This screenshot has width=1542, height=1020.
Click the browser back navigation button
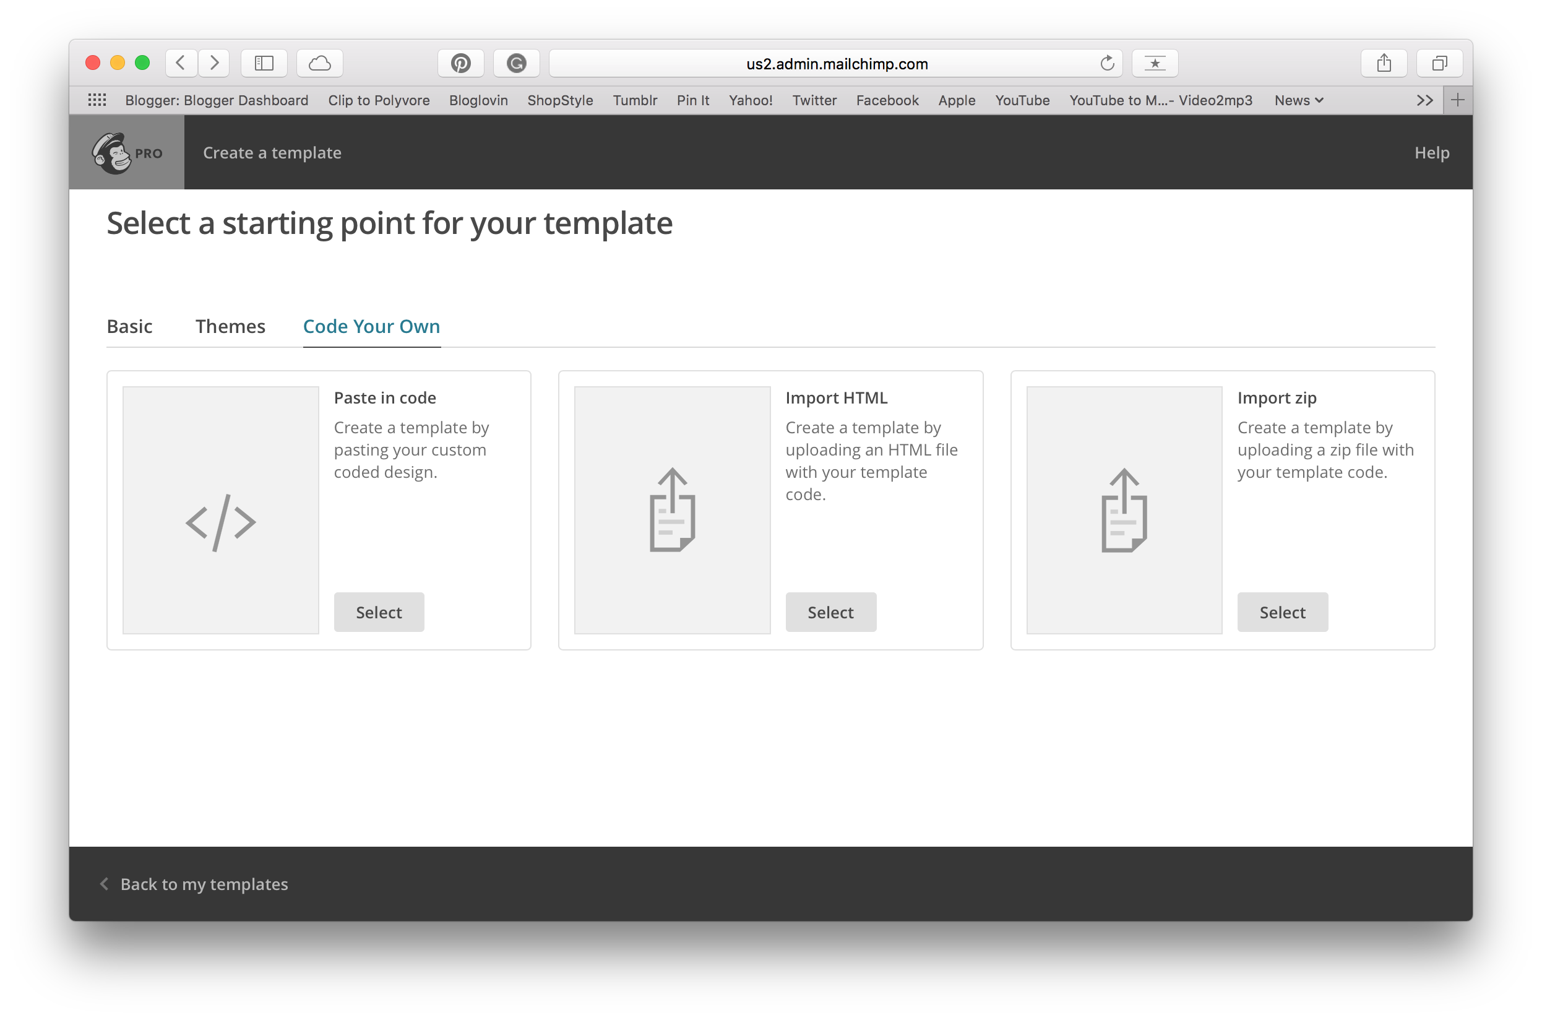tap(181, 63)
